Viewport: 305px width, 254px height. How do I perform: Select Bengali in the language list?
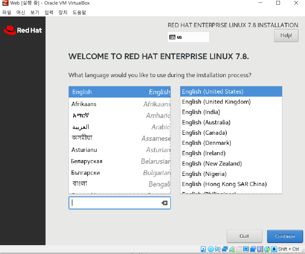coord(119,184)
